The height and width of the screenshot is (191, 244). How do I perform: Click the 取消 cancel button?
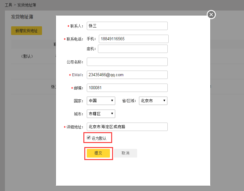[125, 153]
